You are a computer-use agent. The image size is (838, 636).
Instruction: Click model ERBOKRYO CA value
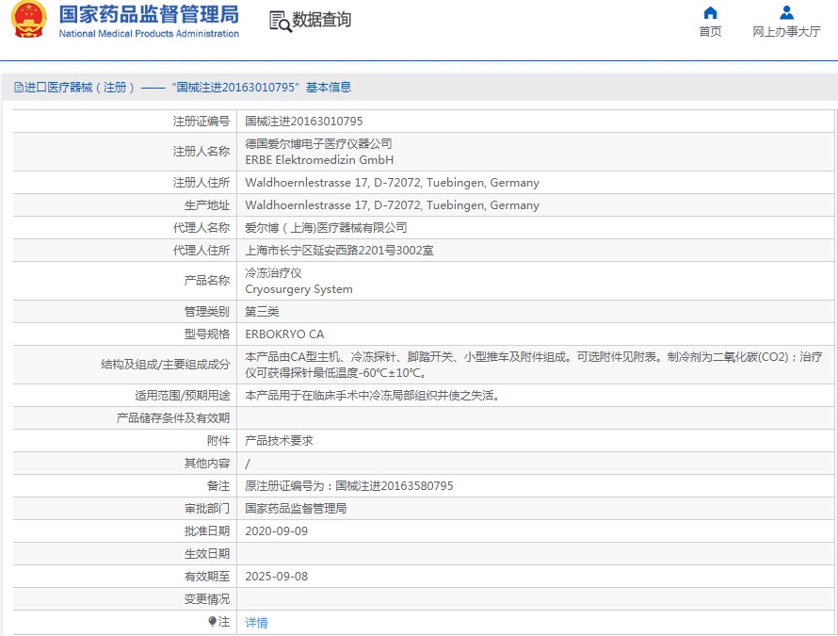pos(284,334)
